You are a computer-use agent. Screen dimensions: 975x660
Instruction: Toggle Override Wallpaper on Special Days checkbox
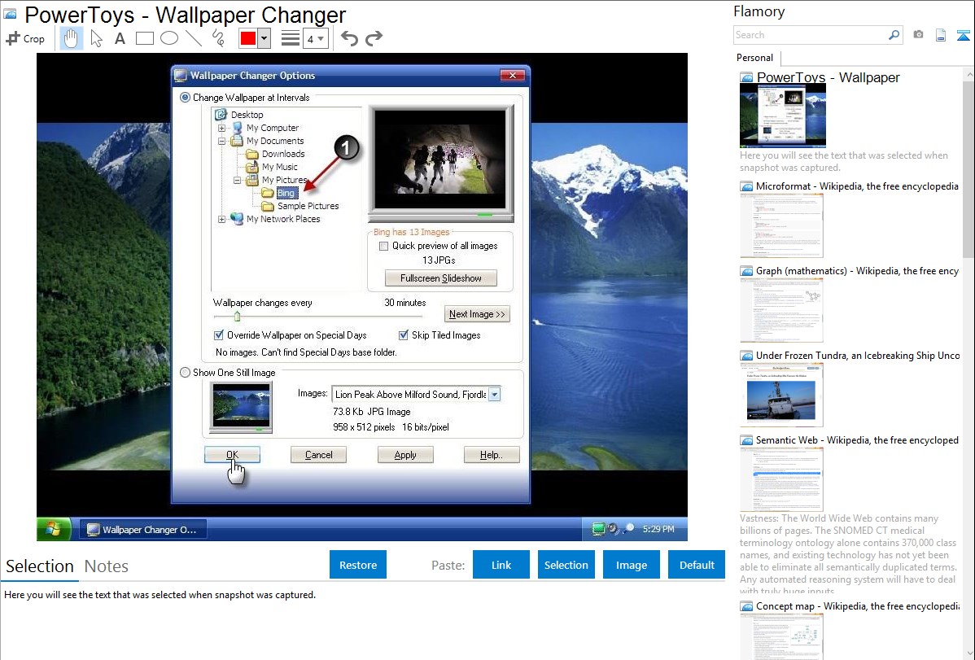tap(219, 335)
